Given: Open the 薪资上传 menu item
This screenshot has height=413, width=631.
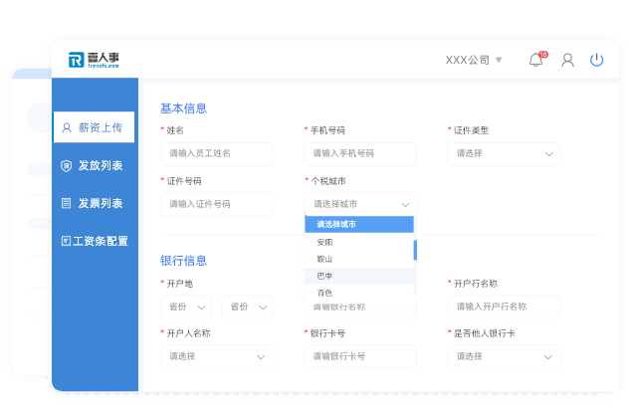Looking at the screenshot, I should [x=95, y=127].
